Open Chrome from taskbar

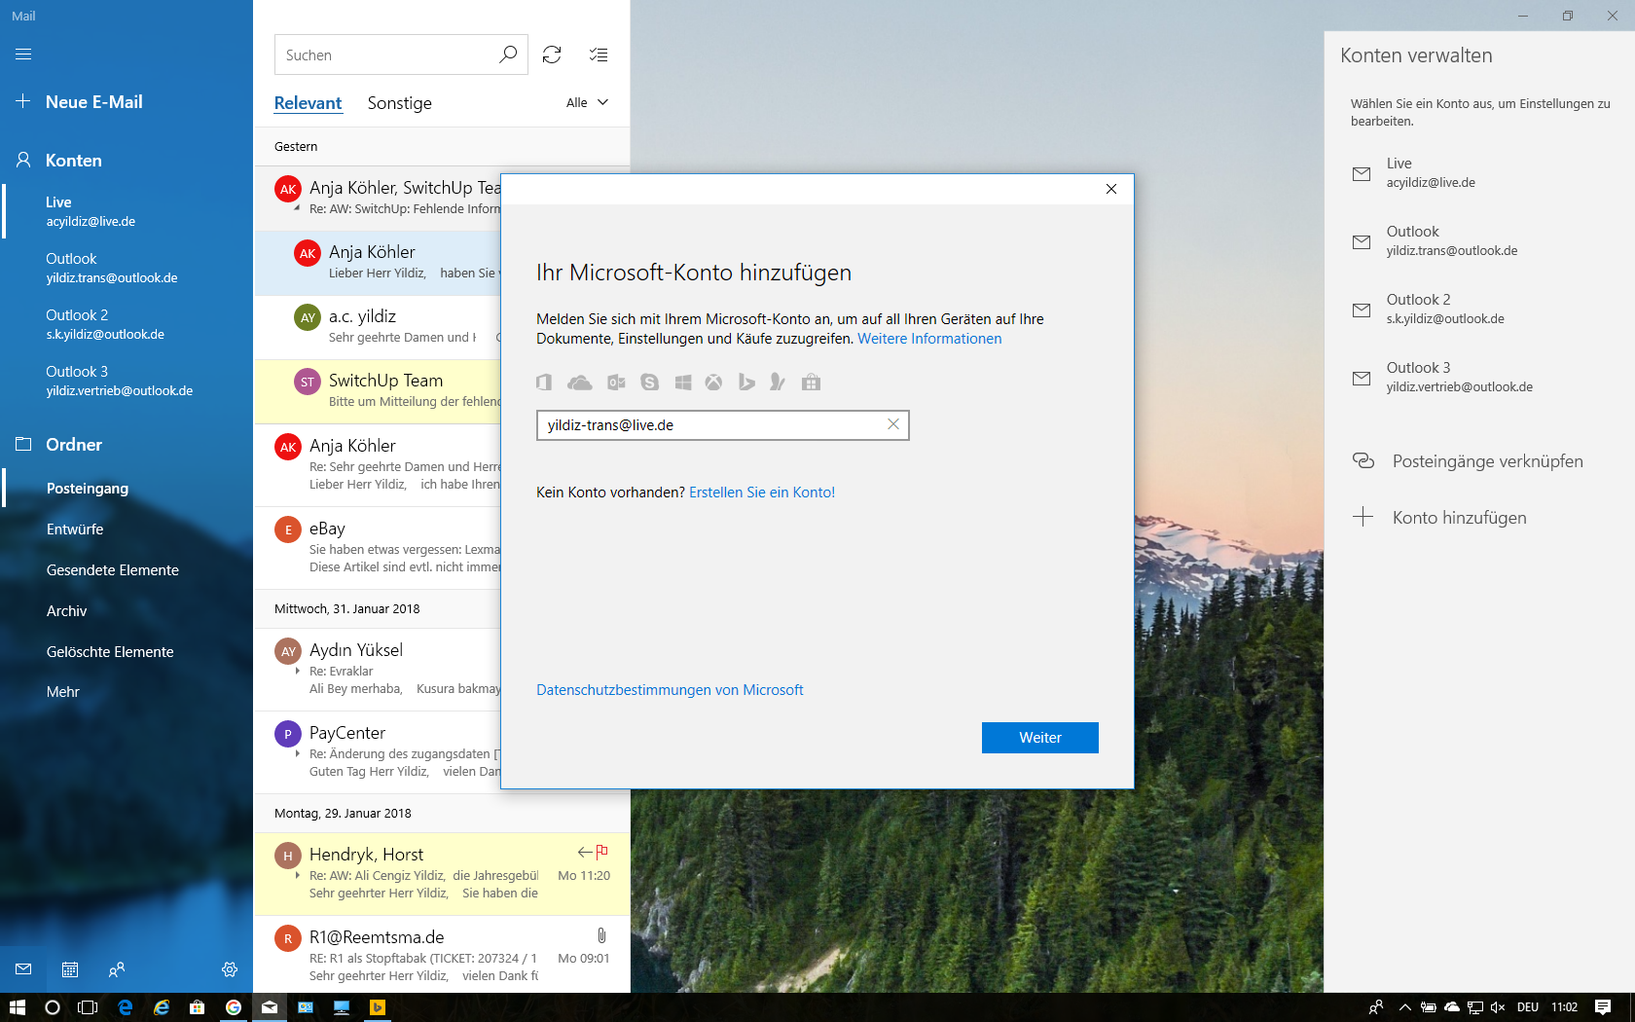[x=234, y=1007]
